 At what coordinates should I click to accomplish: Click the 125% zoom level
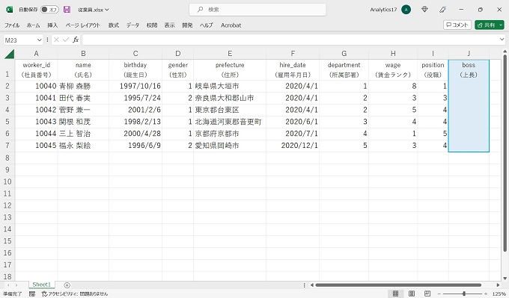tap(499, 294)
